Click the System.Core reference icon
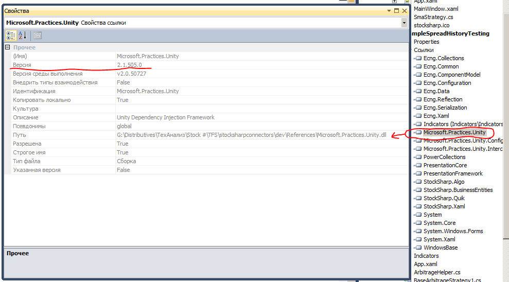This screenshot has width=509, height=282. tap(418, 223)
